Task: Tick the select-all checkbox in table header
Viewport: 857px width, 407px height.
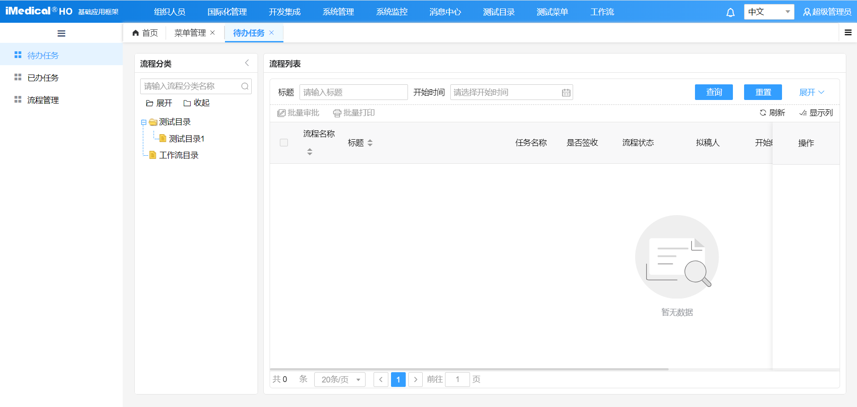Action: tap(284, 143)
